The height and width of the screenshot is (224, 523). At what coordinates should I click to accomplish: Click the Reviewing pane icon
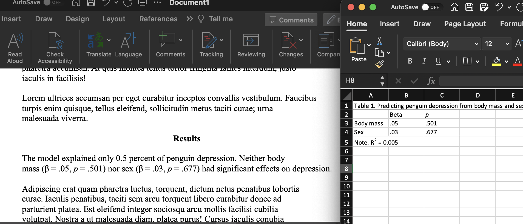[251, 41]
